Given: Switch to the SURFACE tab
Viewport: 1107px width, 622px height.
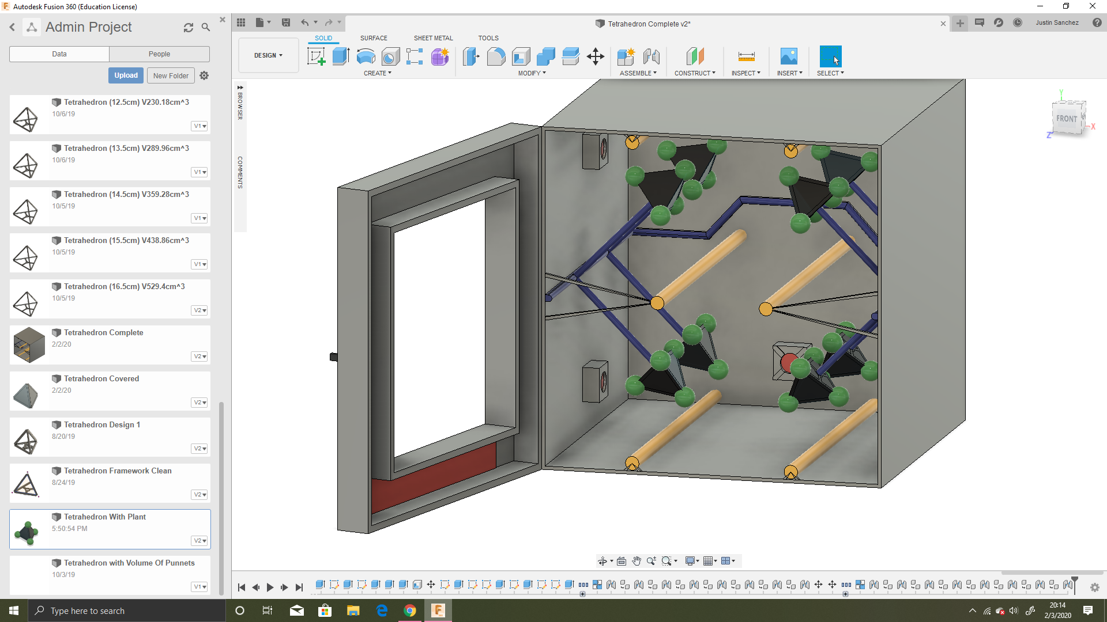Looking at the screenshot, I should pos(374,38).
